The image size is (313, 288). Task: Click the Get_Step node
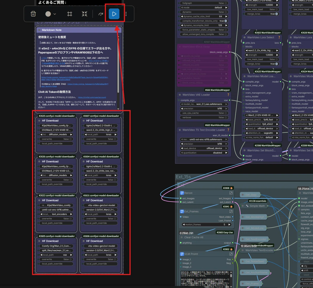click(x=250, y=195)
